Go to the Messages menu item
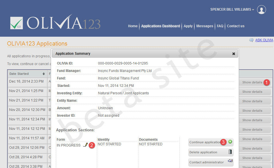274x168 pixels. (x=205, y=26)
